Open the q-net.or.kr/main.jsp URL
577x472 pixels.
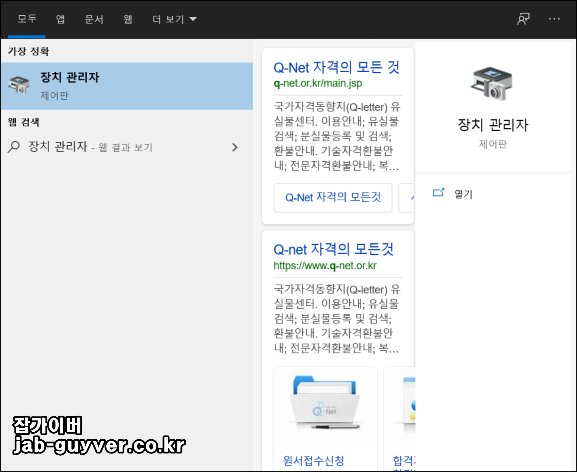point(318,83)
